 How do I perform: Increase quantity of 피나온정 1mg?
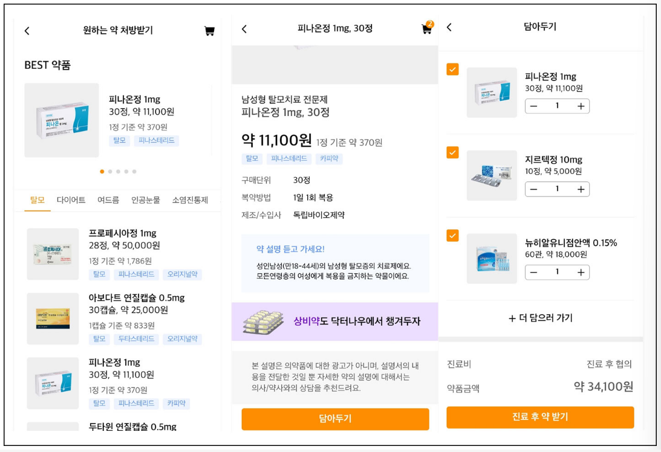click(581, 106)
